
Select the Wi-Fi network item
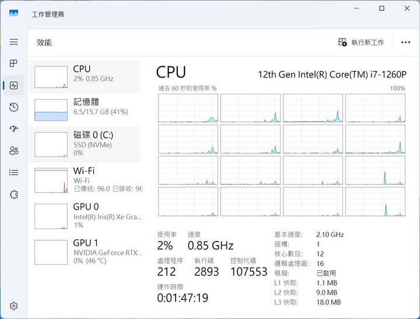coord(85,179)
